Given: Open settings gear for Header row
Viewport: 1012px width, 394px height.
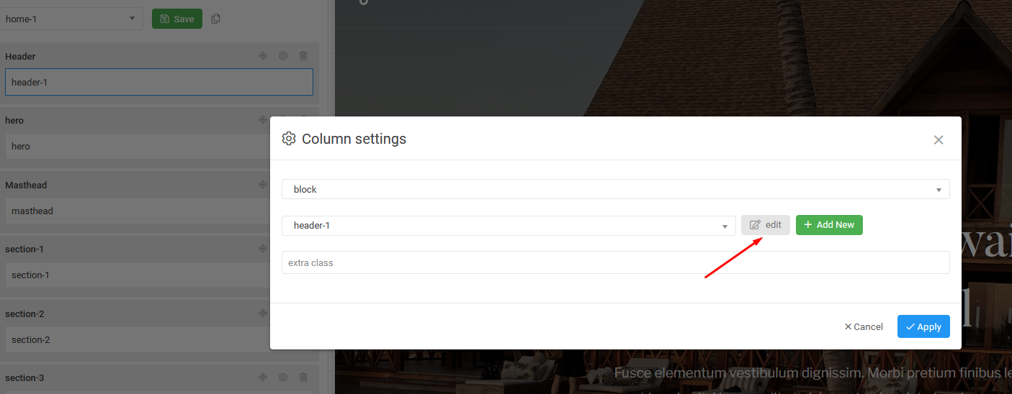Looking at the screenshot, I should (283, 56).
